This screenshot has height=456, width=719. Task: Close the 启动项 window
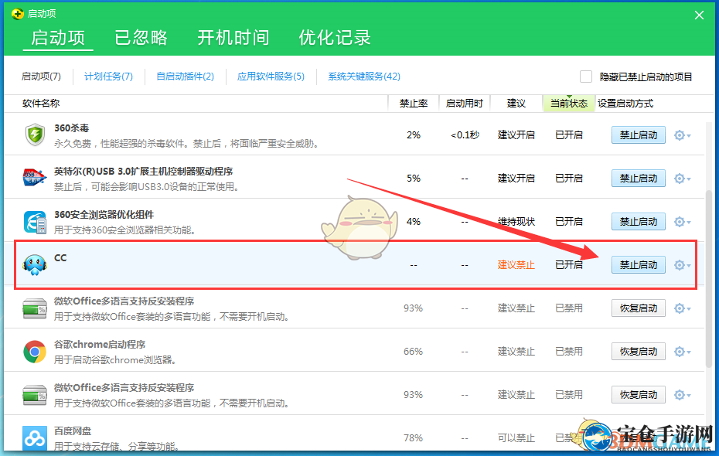coord(699,15)
